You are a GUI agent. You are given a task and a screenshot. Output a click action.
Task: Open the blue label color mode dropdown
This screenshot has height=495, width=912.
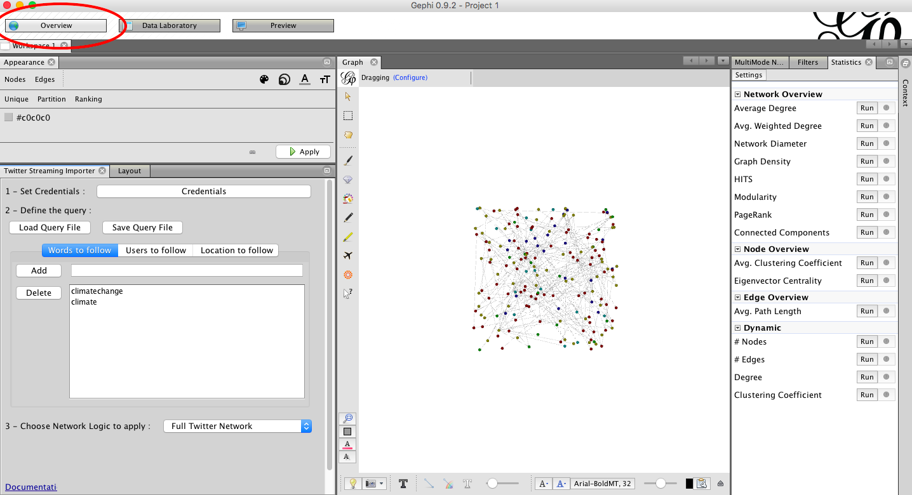[561, 484]
